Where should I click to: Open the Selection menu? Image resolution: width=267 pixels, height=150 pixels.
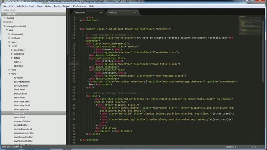[x=21, y=6]
